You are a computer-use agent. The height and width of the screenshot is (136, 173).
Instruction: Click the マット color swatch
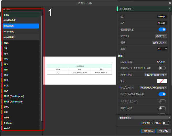[x=162, y=81]
